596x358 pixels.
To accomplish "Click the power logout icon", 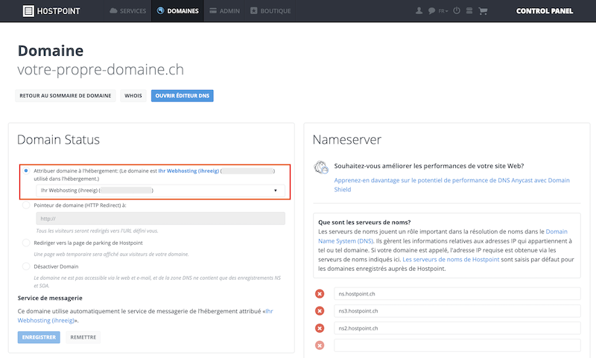I will pyautogui.click(x=457, y=10).
